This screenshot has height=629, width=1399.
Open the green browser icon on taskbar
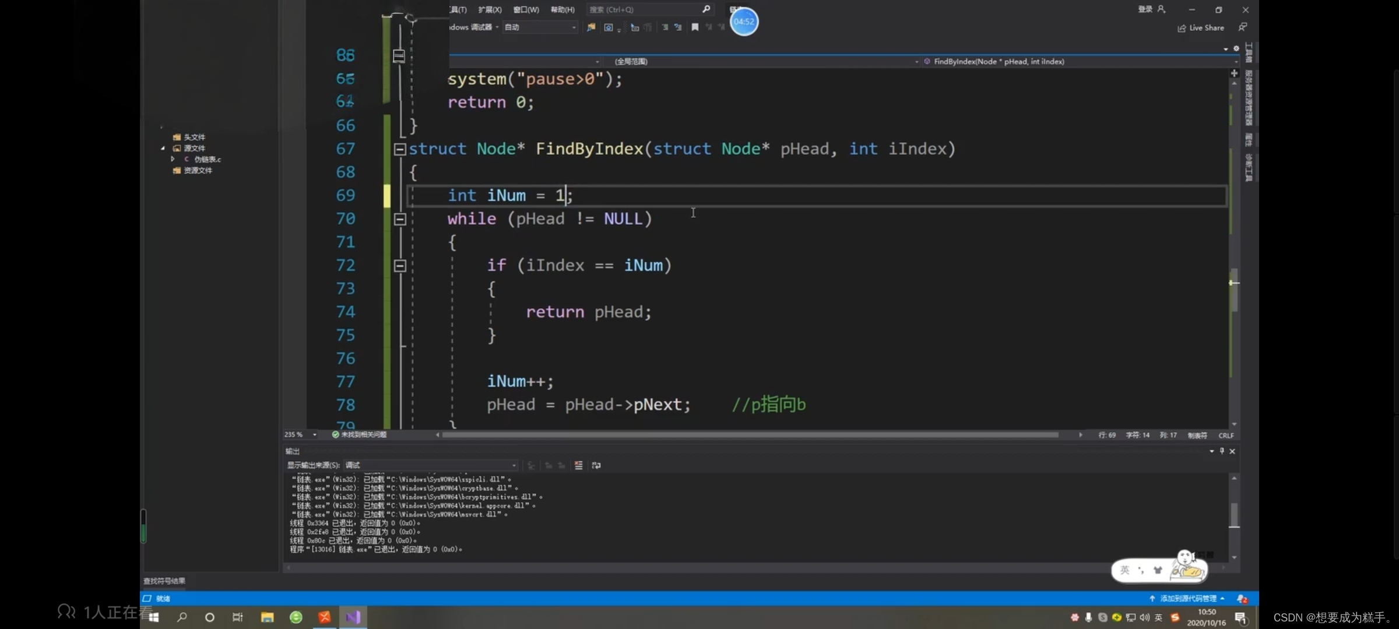point(296,617)
